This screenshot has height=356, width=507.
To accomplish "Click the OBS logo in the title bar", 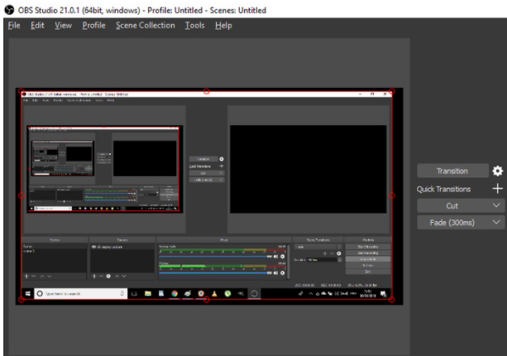I will point(9,10).
